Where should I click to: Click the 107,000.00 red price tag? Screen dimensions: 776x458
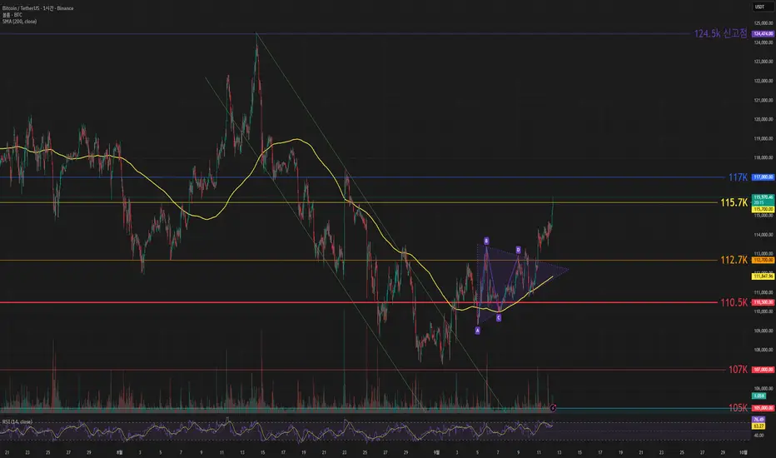click(764, 370)
